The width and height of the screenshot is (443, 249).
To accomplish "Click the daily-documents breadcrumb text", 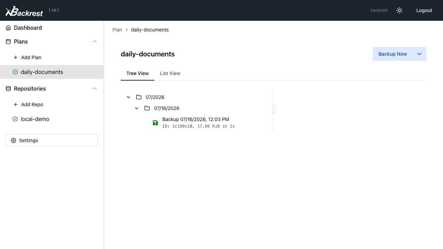I will tap(150, 30).
